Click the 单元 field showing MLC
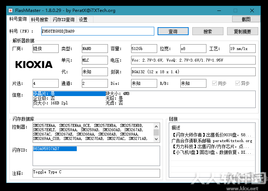 pyautogui.click(x=95, y=60)
